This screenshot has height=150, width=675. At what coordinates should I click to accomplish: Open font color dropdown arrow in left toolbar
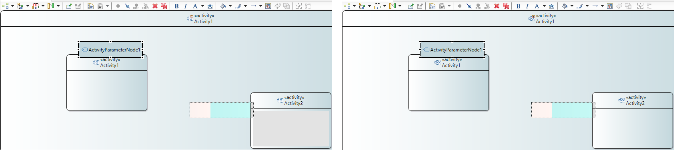pos(202,6)
